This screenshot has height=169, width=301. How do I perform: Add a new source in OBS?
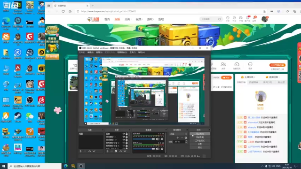coord(108,151)
